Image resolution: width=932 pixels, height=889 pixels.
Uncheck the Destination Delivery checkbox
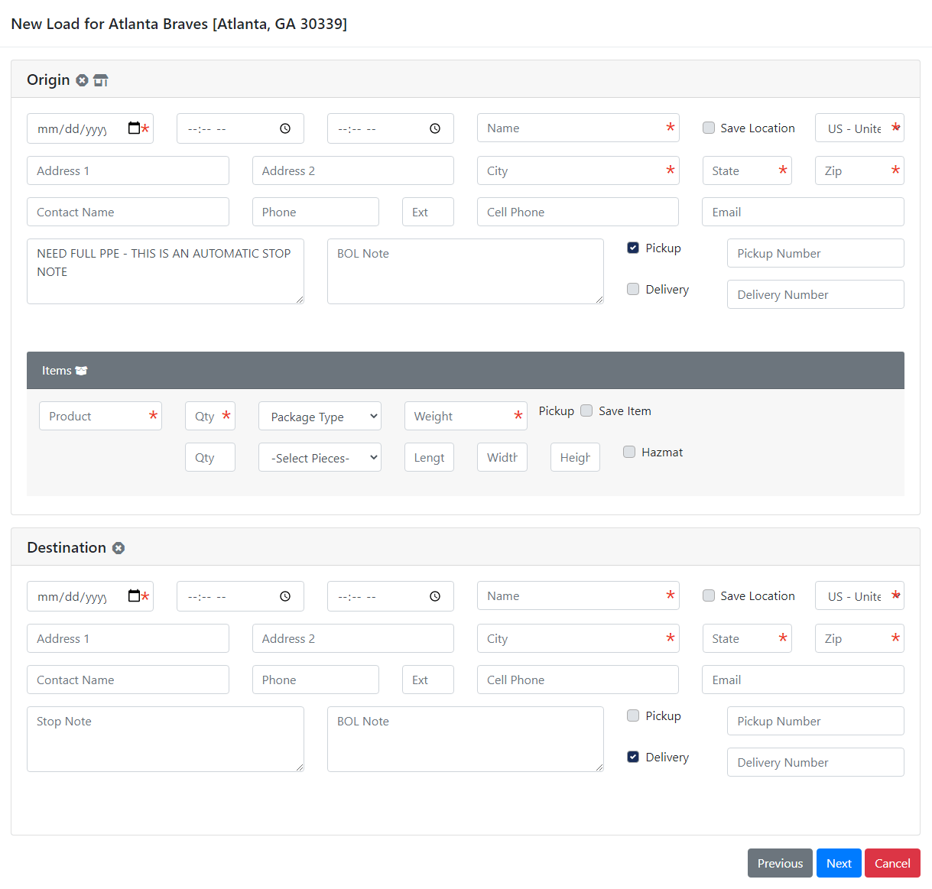point(633,757)
